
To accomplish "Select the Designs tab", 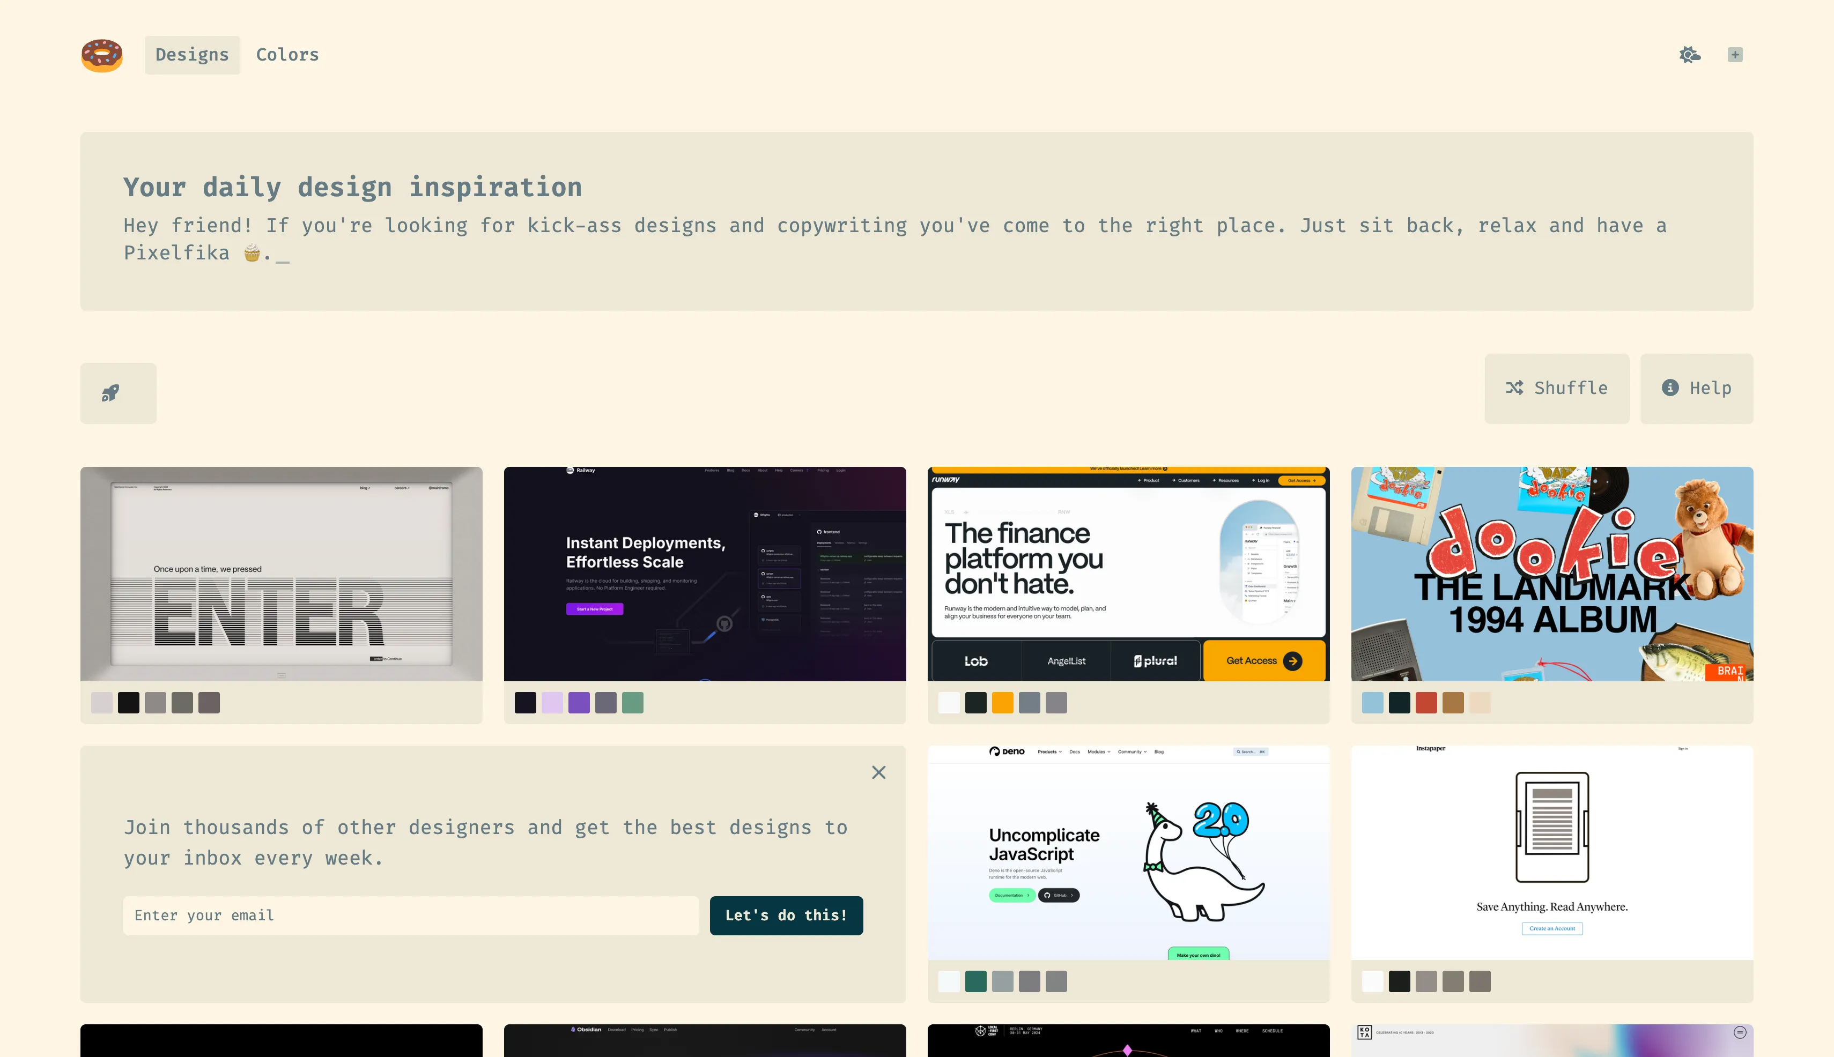I will click(x=192, y=55).
